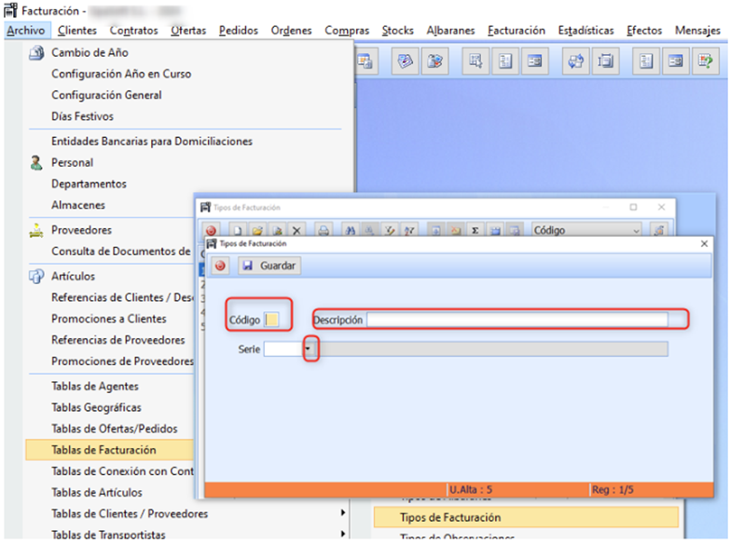Click the print icon in Tipos de Facturación toolbar
The image size is (730, 545).
pos(324,230)
